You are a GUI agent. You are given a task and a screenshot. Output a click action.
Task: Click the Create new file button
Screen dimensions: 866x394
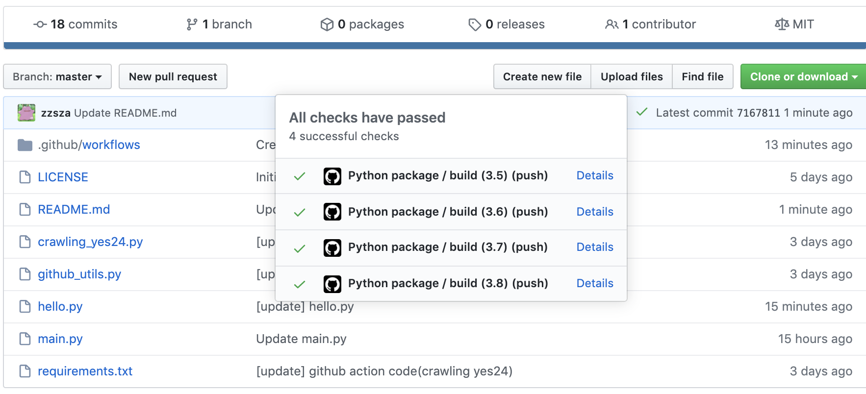tap(542, 77)
